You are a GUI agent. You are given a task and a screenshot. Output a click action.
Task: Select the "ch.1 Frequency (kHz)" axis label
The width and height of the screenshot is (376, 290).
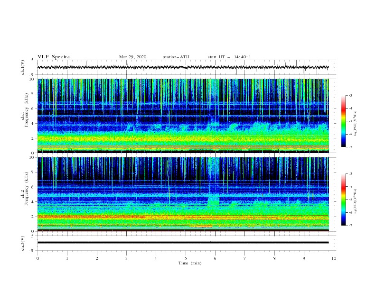pos(25,109)
